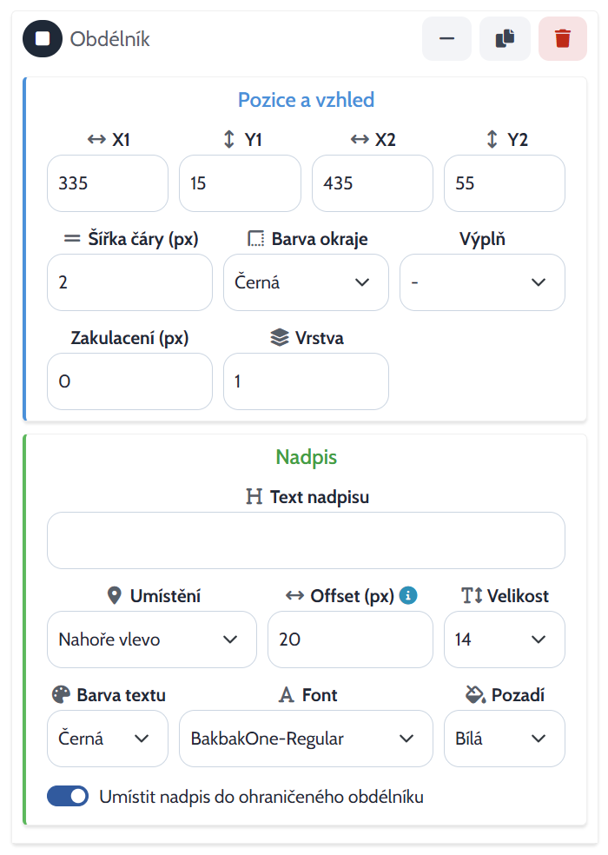Collapse panel with the minus icon
Viewport: 608px width, 855px height.
pos(446,39)
